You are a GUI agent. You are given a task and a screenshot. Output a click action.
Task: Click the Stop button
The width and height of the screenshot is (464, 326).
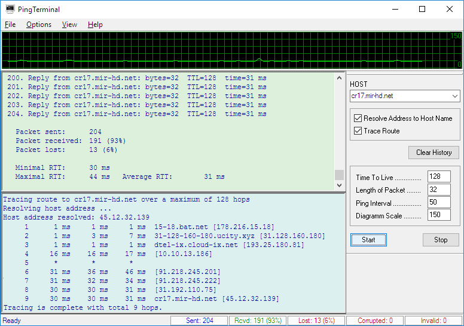(x=441, y=240)
